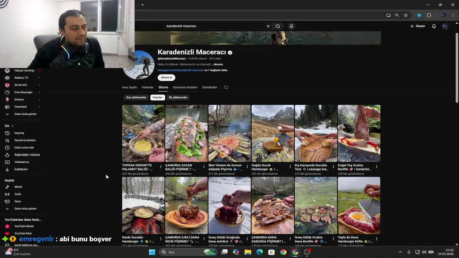Open options menu for TOPRAK KİREMİTTE PALAMUT short
459x258 pixels.
click(x=161, y=167)
